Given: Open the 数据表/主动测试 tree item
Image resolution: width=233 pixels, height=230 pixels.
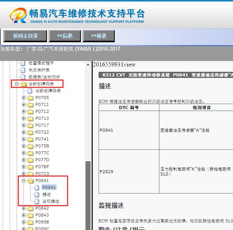Looking at the screenshot, I should coord(44,77).
